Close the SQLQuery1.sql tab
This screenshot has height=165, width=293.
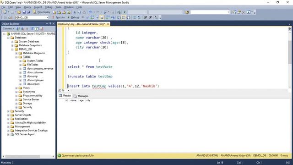108,24
